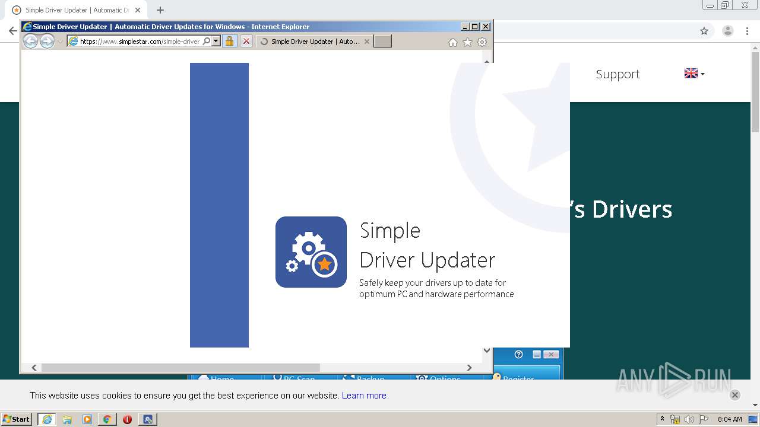This screenshot has height=427, width=760.
Task: Click the network icon in the system tray
Action: (x=675, y=419)
